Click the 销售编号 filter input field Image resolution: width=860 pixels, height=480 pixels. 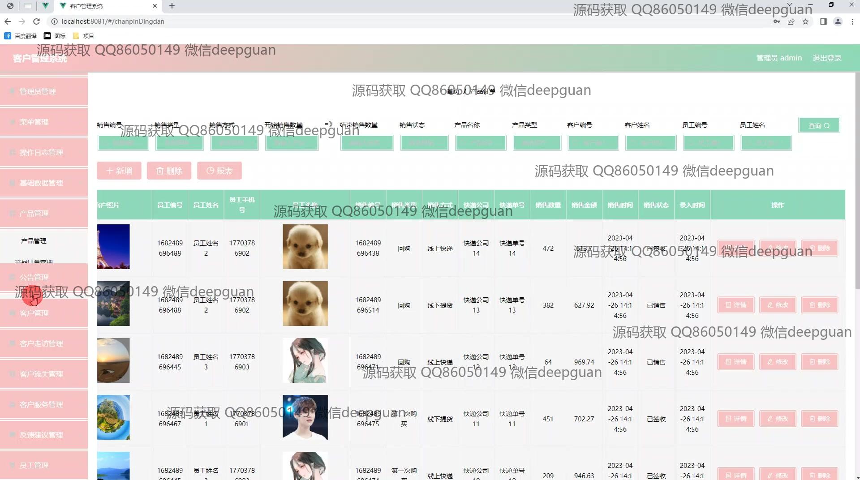[x=123, y=143]
